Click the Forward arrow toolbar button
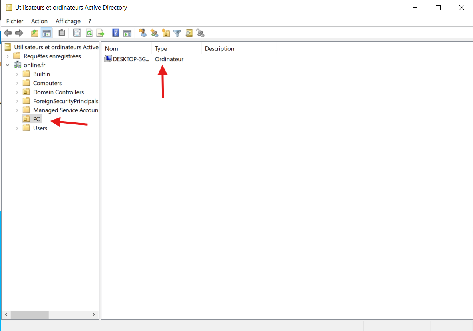Viewport: 473px width, 331px height. point(19,33)
